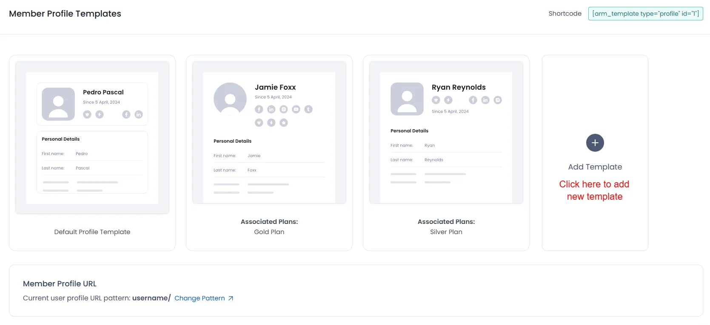Click the plus icon to add a template
The height and width of the screenshot is (325, 710).
coord(595,143)
